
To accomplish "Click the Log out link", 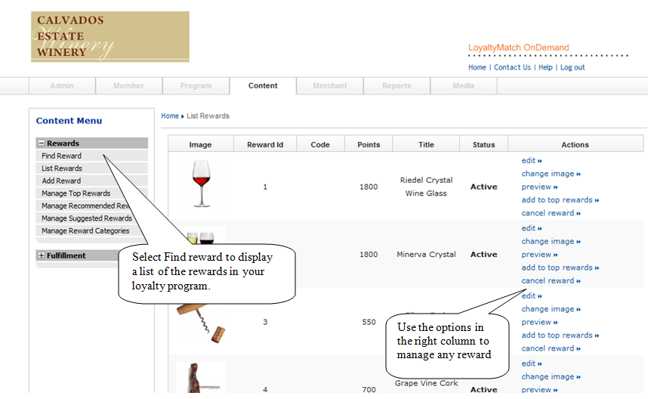I will (572, 67).
